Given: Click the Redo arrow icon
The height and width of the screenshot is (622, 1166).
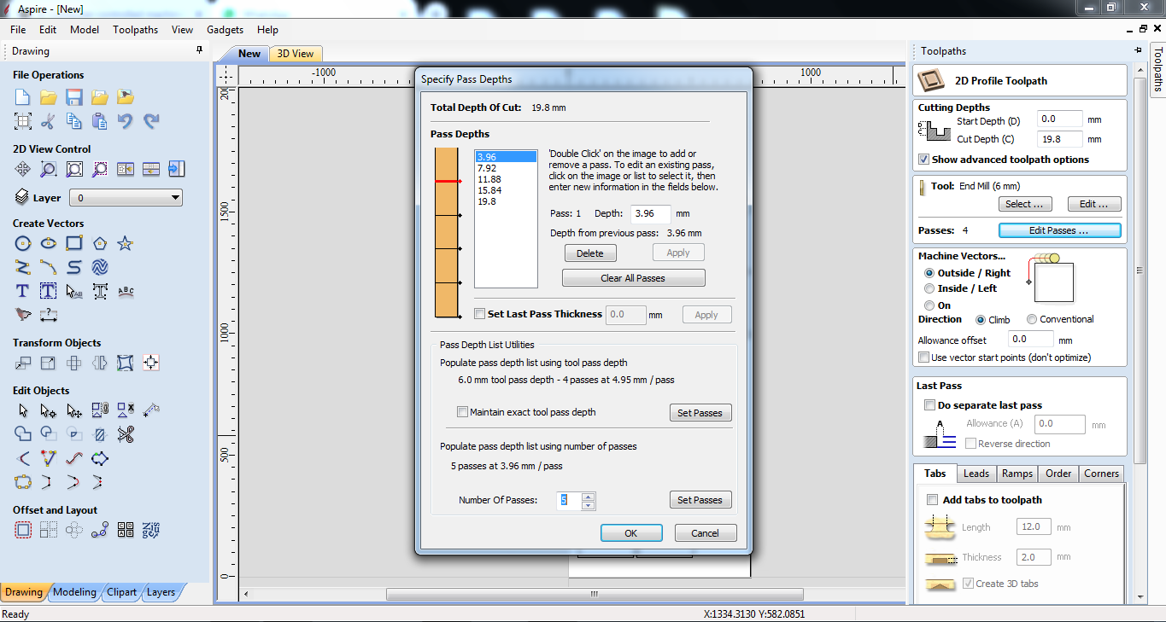Looking at the screenshot, I should [151, 121].
